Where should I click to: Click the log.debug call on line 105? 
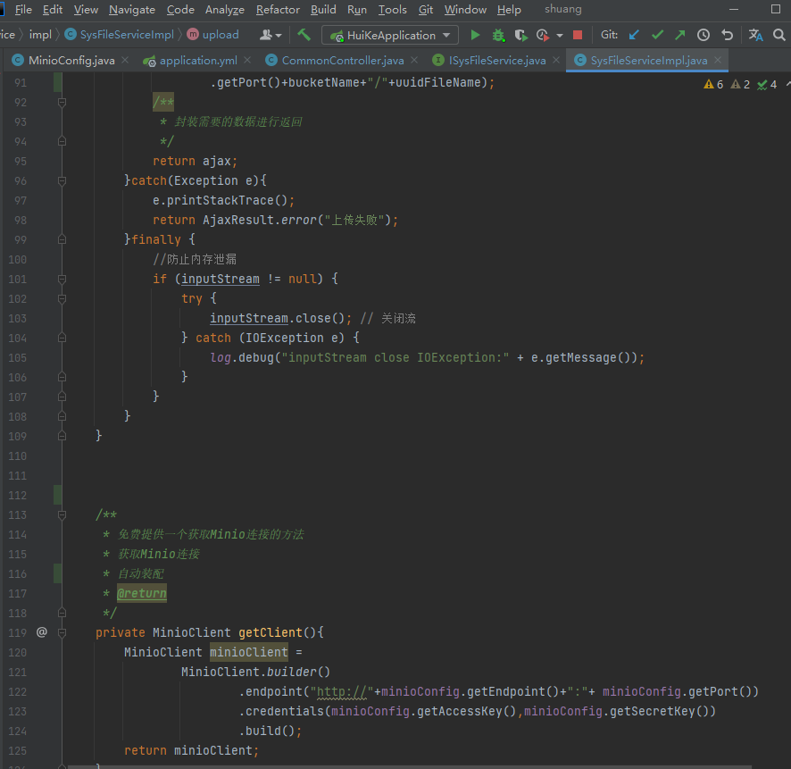click(427, 357)
